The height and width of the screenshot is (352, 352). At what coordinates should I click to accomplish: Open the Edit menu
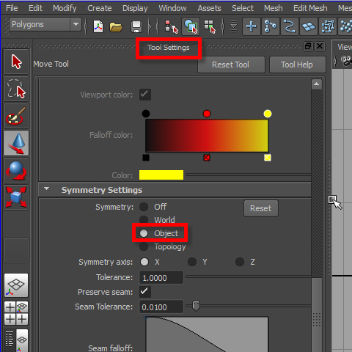point(35,8)
